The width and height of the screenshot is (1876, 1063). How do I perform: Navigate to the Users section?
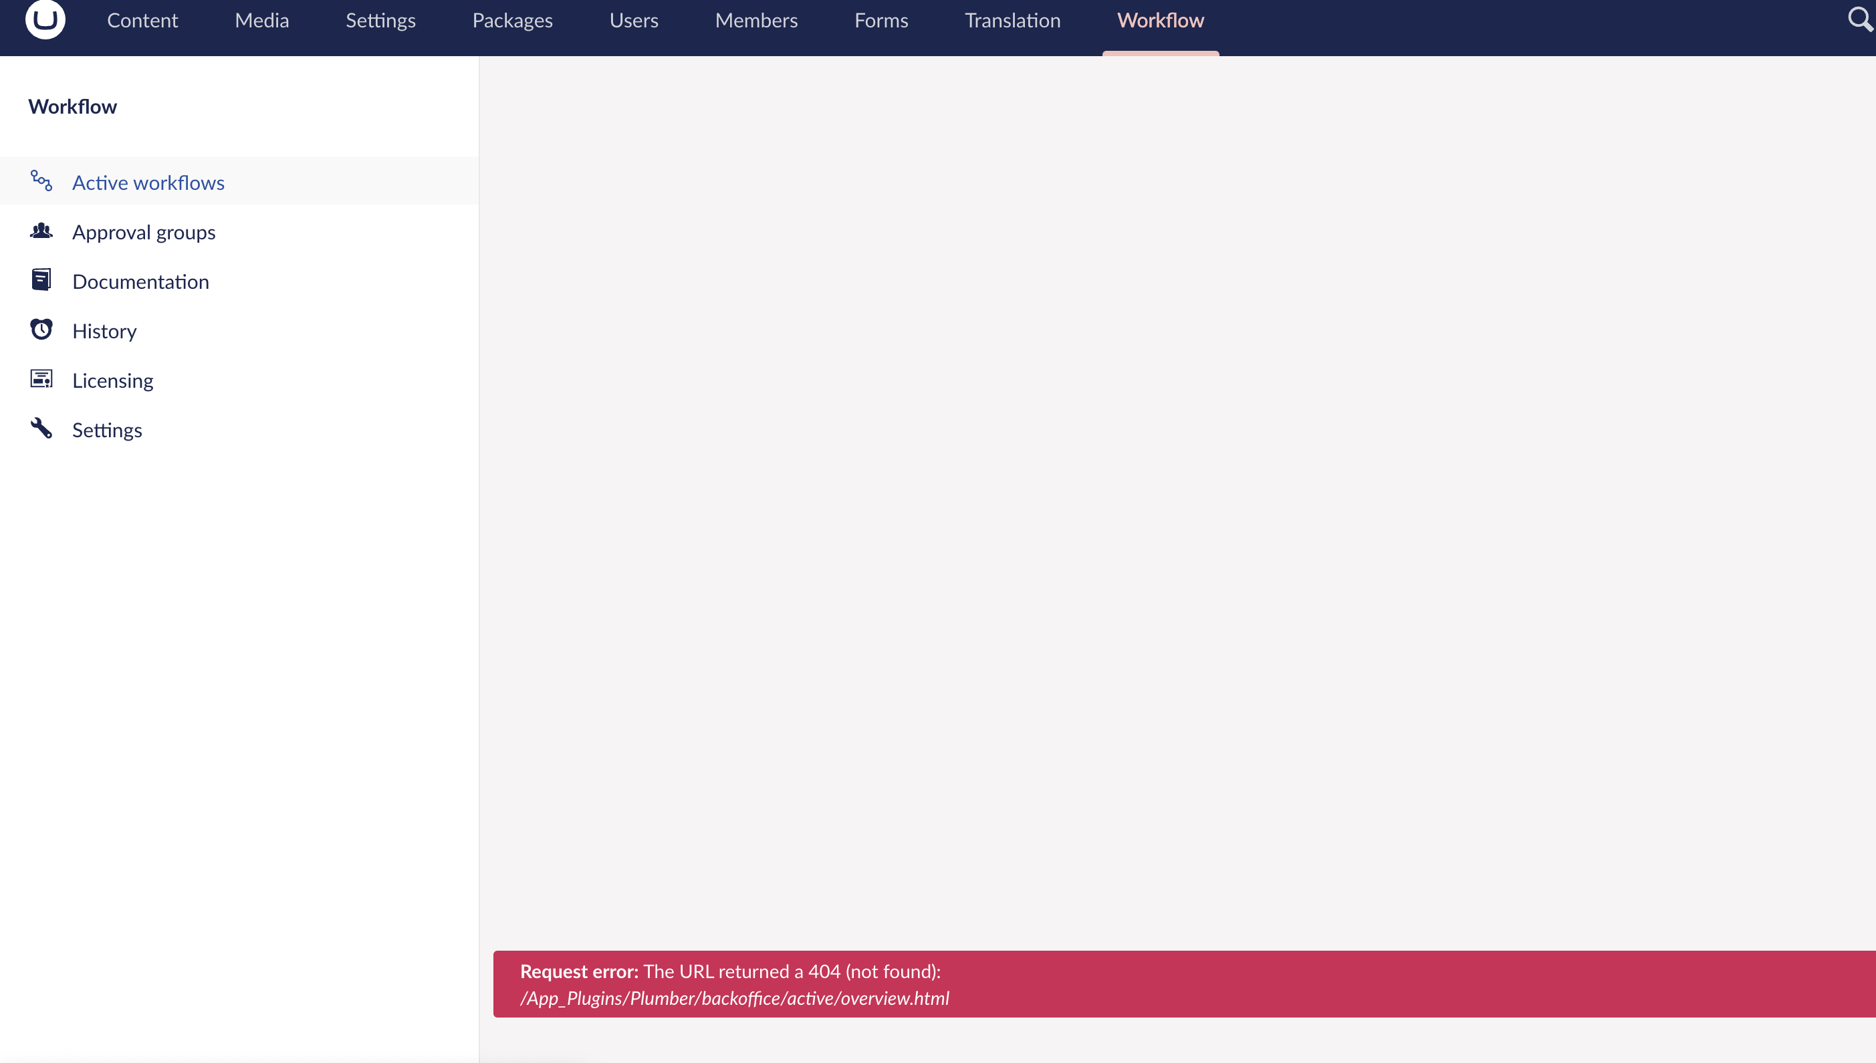(634, 21)
